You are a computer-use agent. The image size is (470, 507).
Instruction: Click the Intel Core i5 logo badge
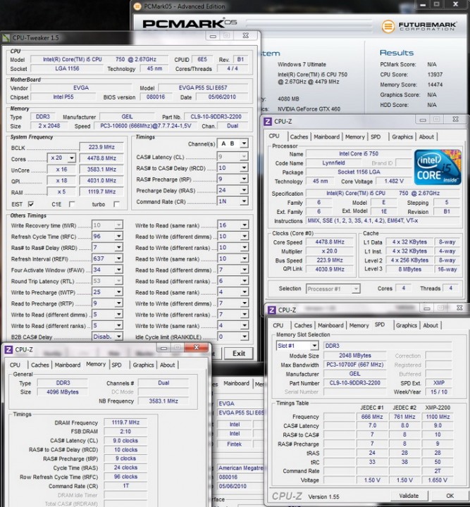click(x=438, y=167)
